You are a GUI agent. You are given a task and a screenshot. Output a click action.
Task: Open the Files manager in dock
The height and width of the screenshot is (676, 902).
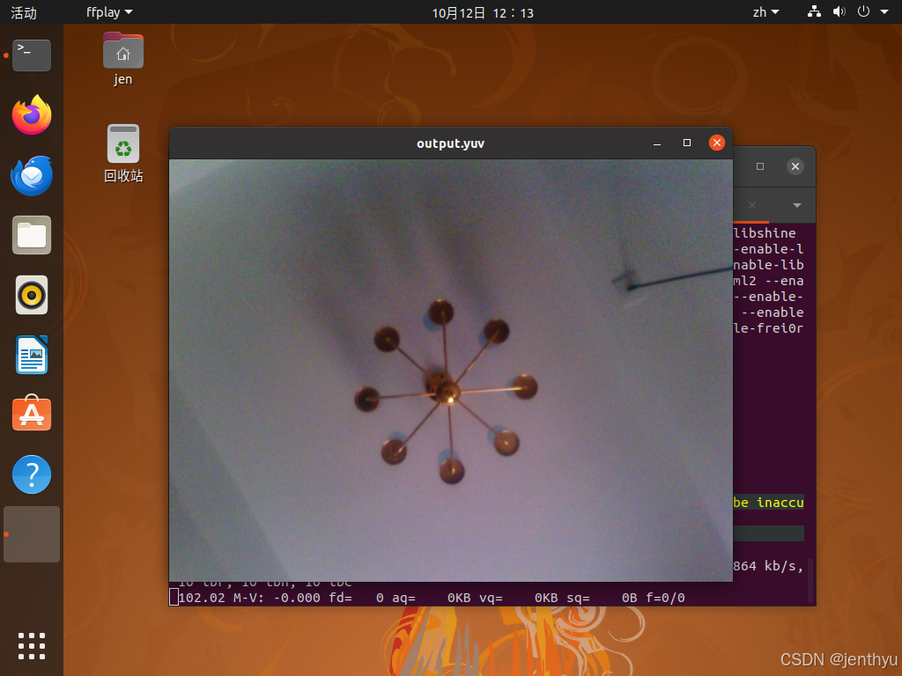[x=32, y=235]
